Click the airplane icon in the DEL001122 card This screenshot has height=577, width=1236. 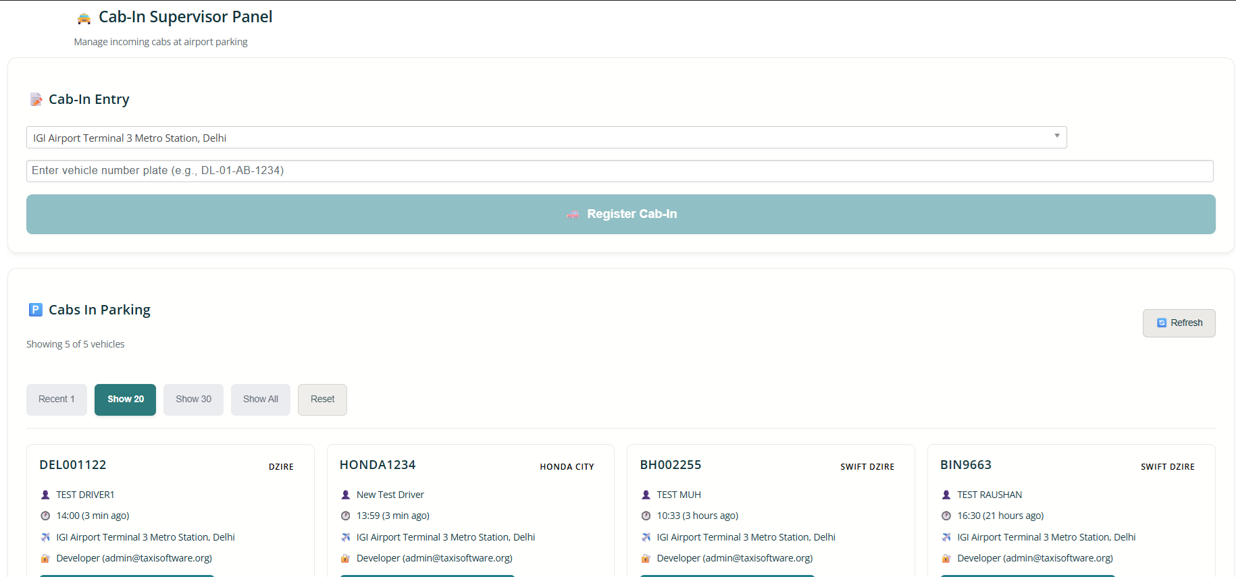coord(45,537)
